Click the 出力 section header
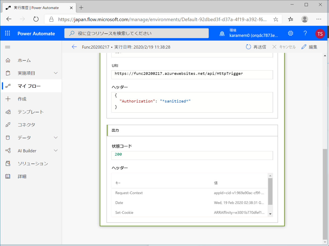Viewport: 329px width, 246px height. tap(192, 131)
